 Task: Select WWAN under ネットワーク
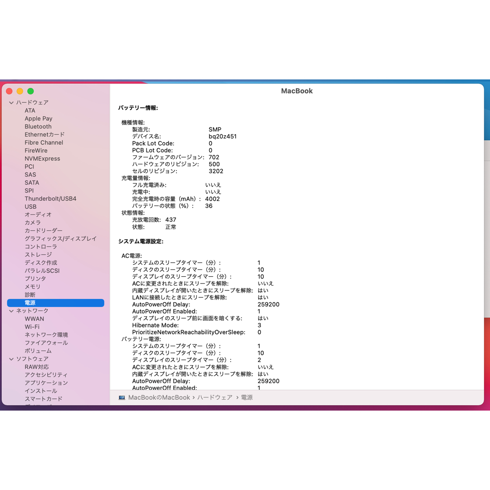(x=34, y=319)
